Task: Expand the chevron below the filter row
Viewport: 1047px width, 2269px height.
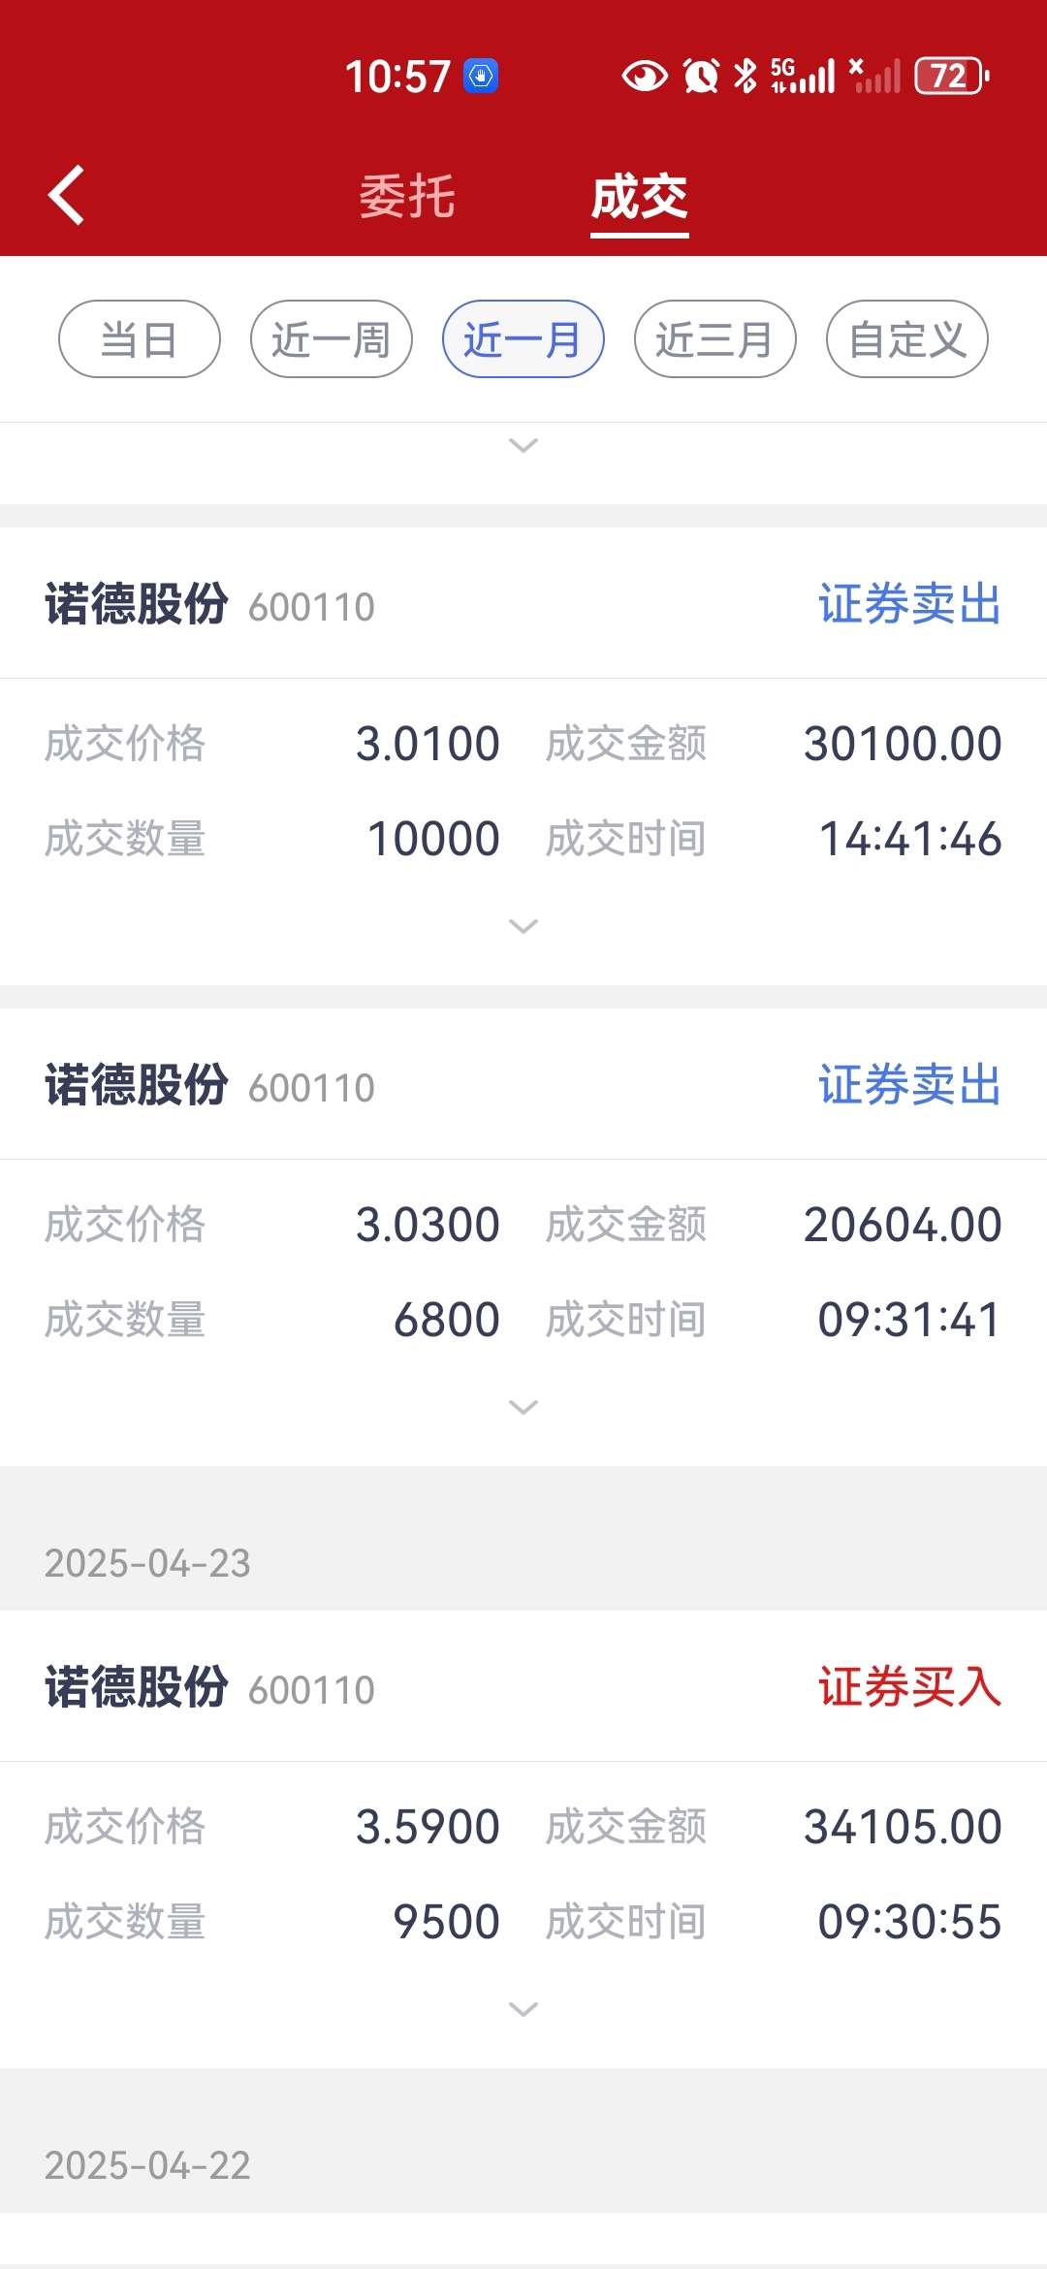Action: click(523, 445)
